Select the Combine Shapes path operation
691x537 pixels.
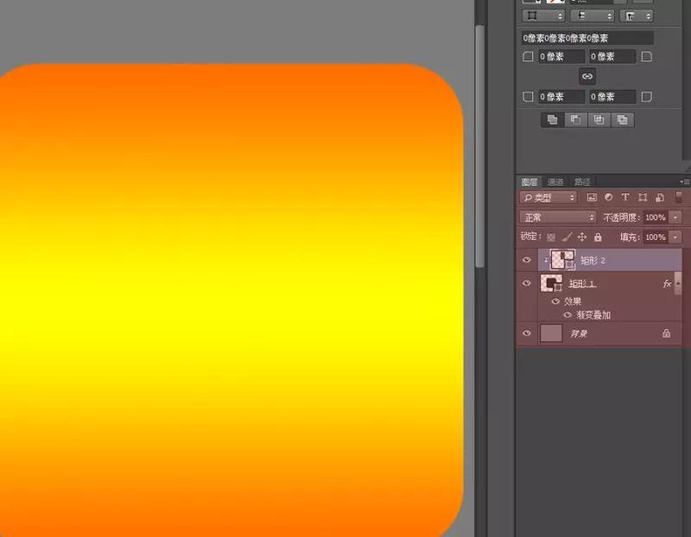553,119
